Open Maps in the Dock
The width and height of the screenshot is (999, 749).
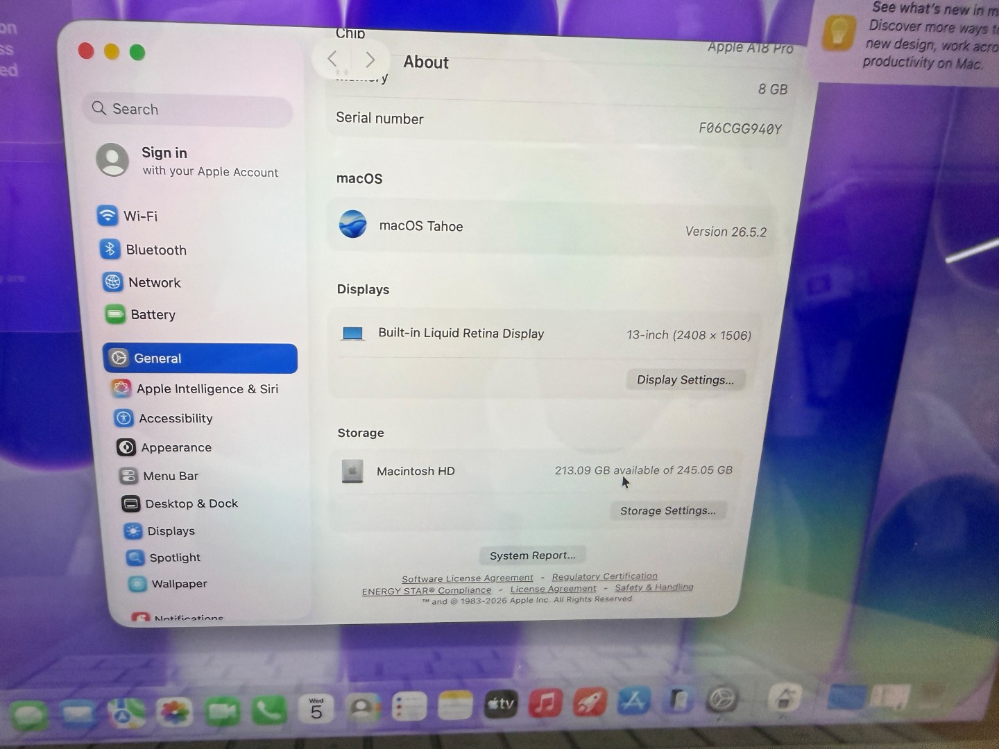126,713
